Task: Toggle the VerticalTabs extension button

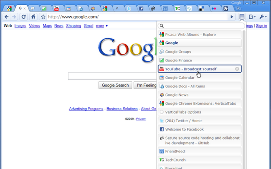Action: click(242, 17)
